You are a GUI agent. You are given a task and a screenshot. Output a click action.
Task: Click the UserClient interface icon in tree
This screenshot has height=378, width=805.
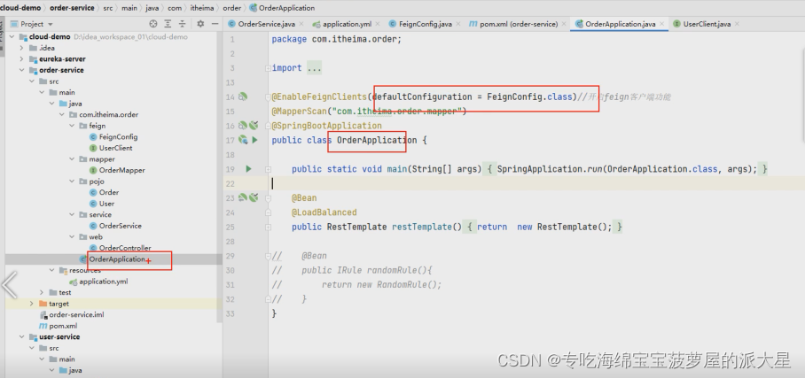[x=93, y=148]
